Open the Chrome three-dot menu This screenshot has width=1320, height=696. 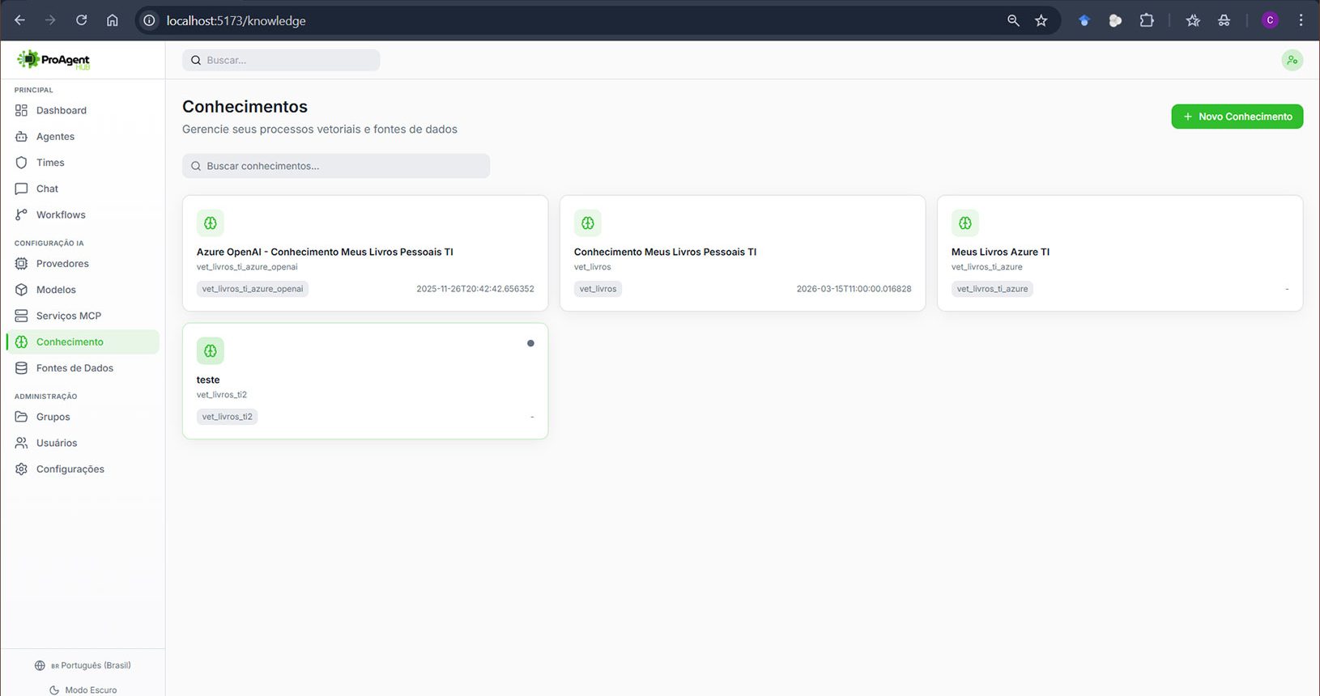1301,20
